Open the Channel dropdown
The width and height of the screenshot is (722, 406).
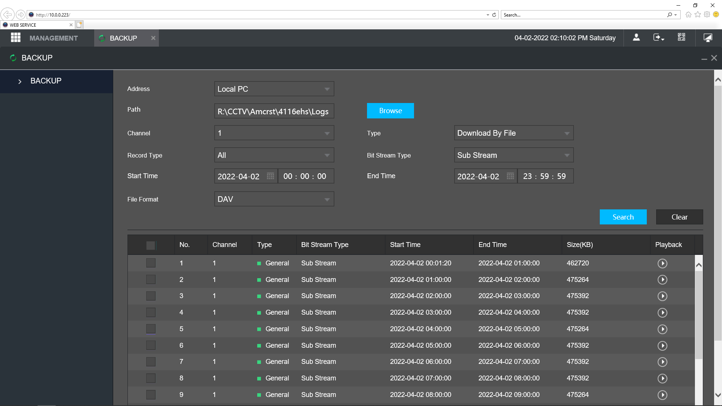274,133
